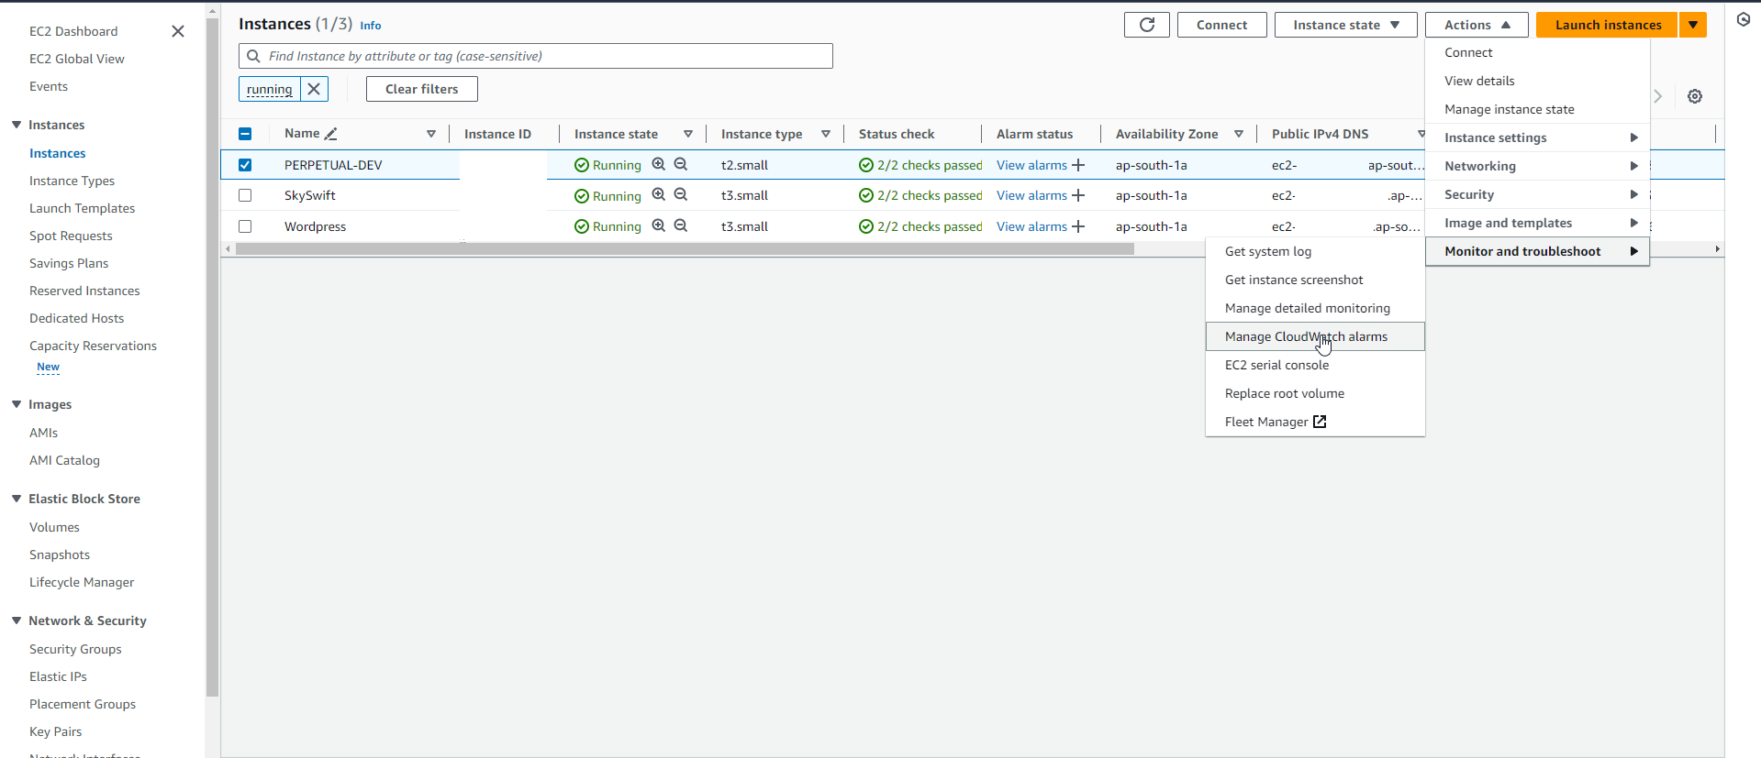Zoom in filter on PERPETUAL-DEV running state
This screenshot has width=1761, height=758.
pos(658,164)
